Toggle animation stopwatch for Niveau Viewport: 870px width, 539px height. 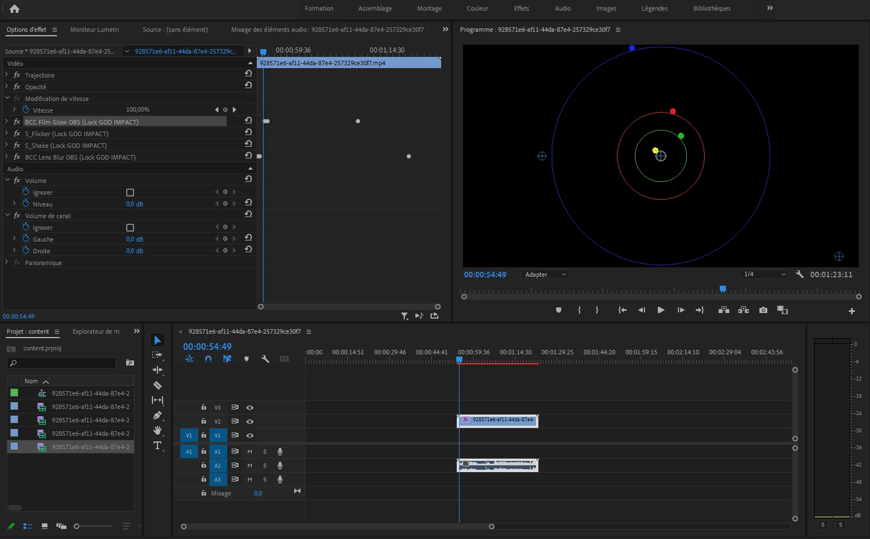click(26, 204)
